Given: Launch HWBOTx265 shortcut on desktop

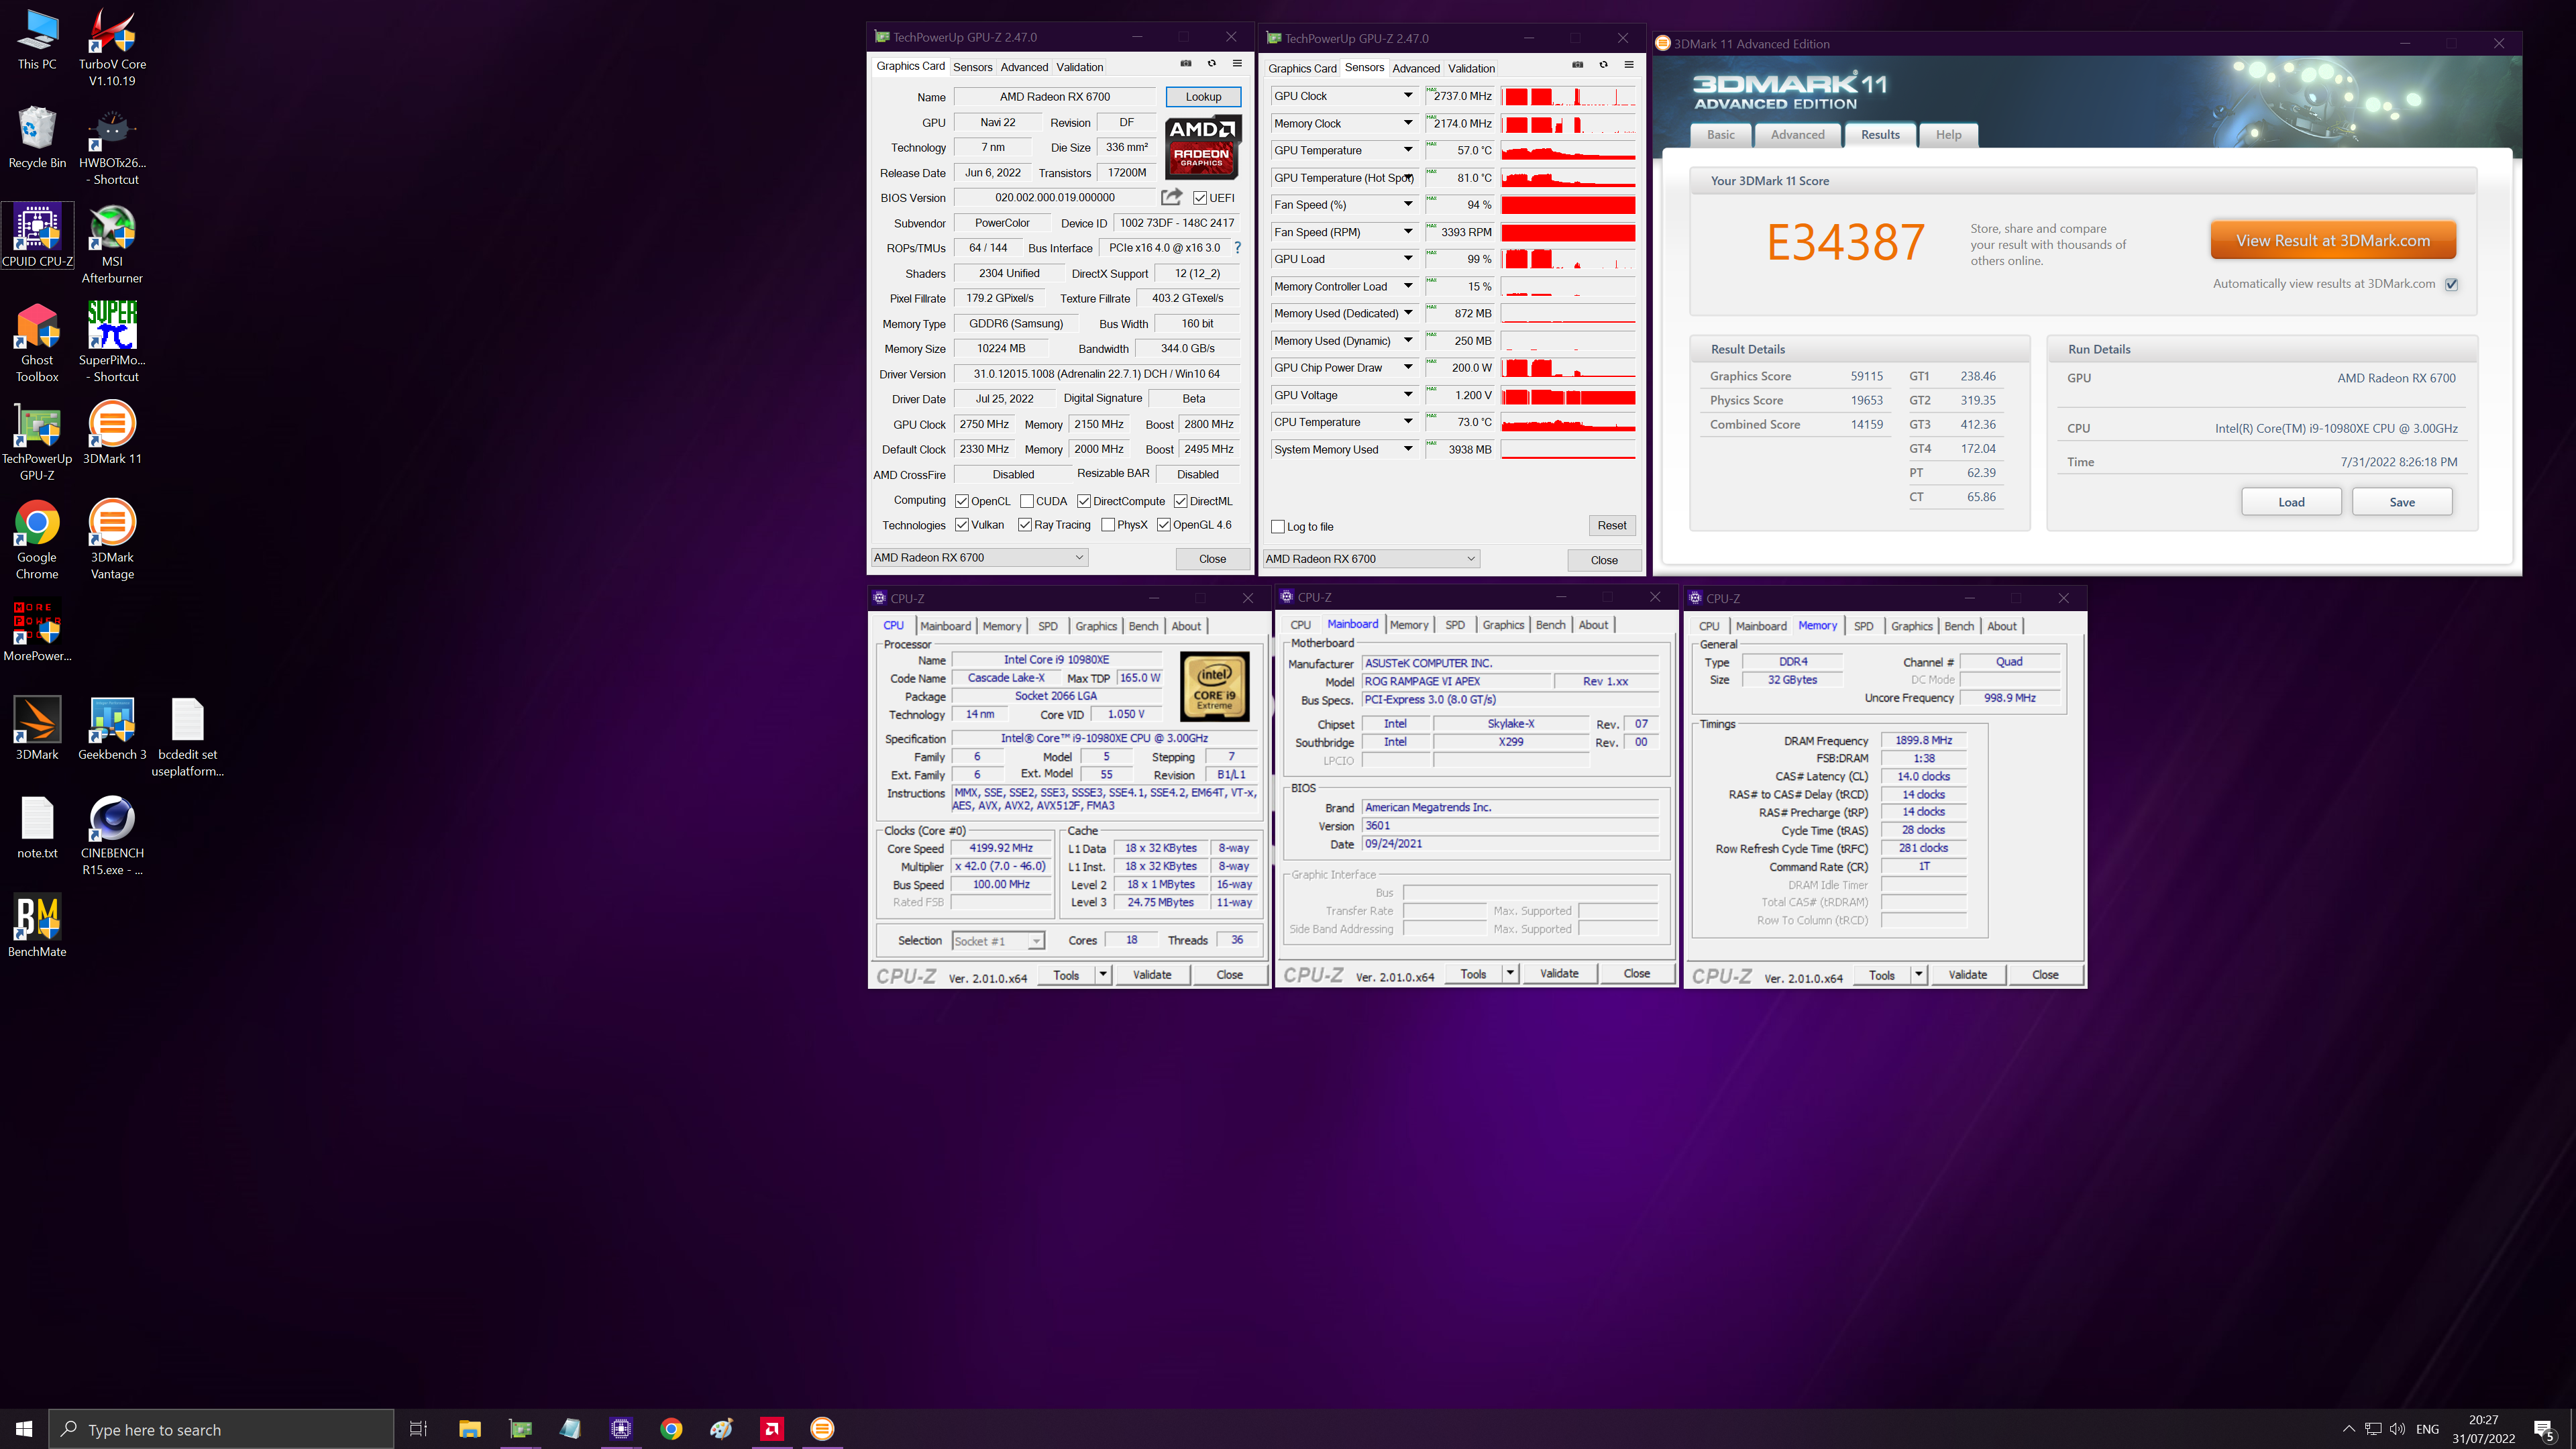Looking at the screenshot, I should tap(112, 145).
